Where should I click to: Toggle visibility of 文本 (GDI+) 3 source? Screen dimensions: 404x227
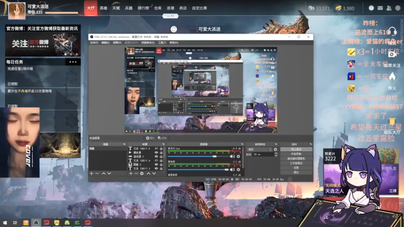(156, 168)
